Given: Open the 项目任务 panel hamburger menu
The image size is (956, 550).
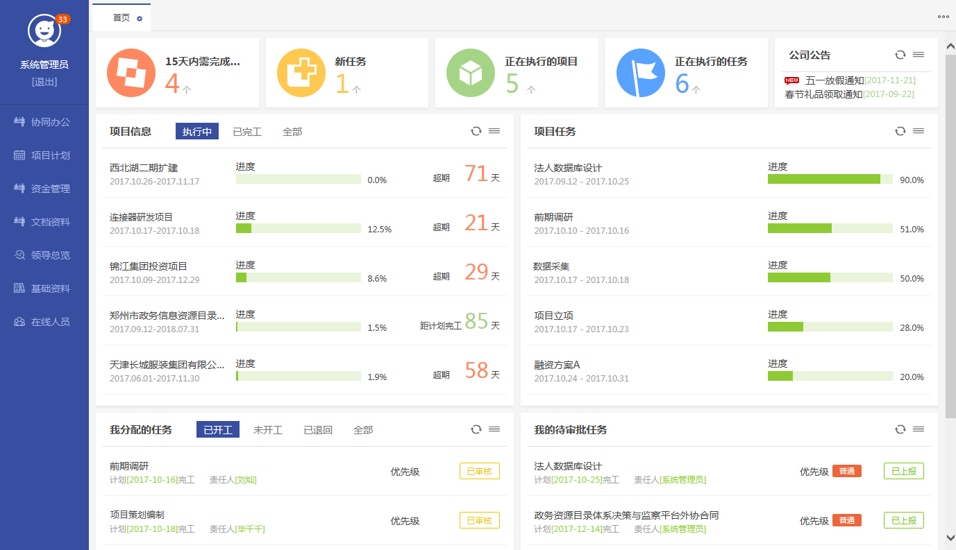Looking at the screenshot, I should coord(919,131).
